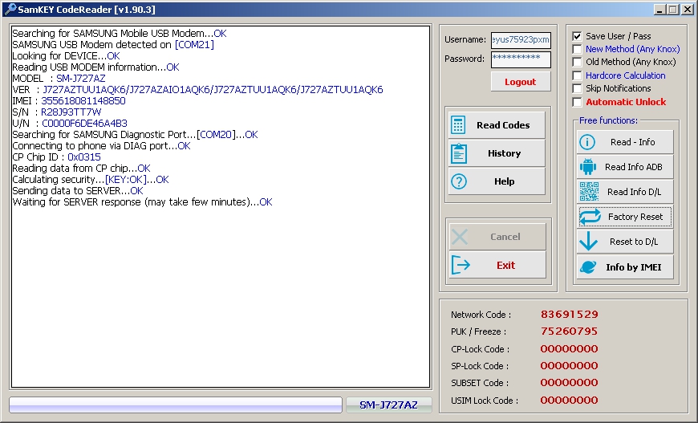Click the globe icon on Info by IMEI
Viewport: 698px width, 423px height.
click(588, 266)
